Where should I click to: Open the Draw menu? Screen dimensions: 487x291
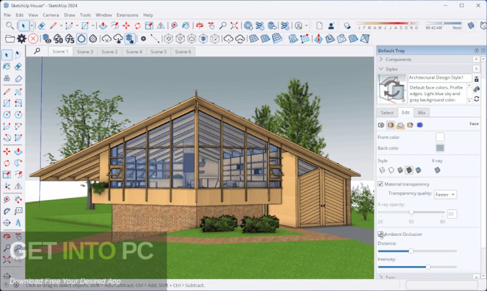(x=70, y=15)
